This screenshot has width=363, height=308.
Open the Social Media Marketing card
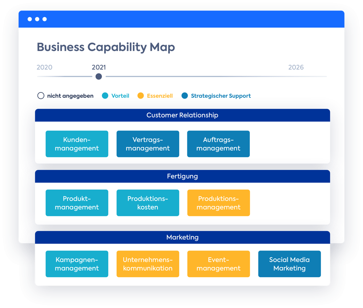[x=289, y=264]
